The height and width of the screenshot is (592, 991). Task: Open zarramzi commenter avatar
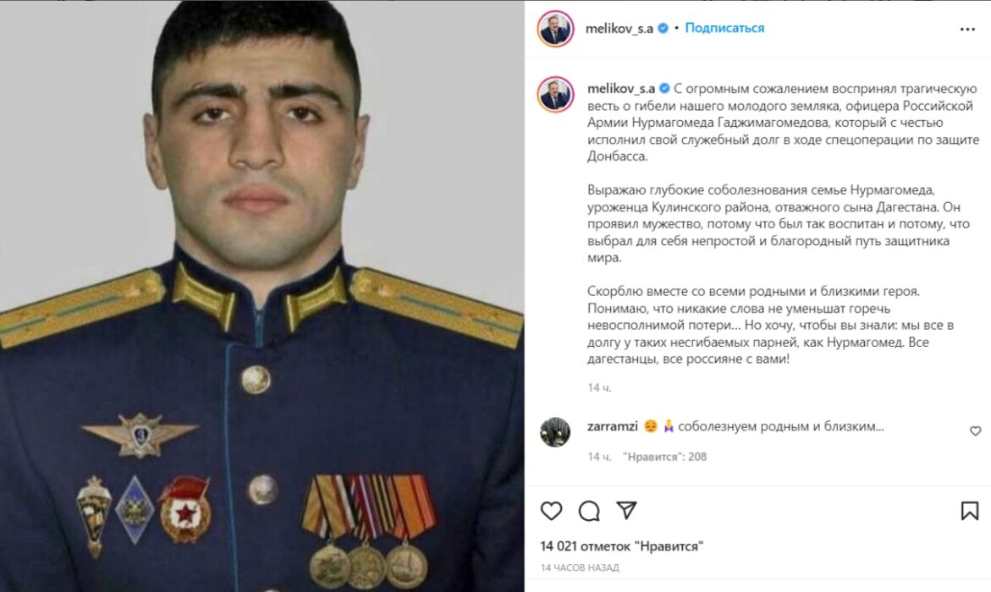point(555,432)
